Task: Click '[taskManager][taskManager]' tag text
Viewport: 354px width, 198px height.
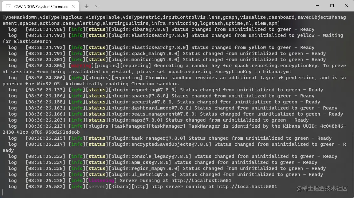Action: pos(148,126)
